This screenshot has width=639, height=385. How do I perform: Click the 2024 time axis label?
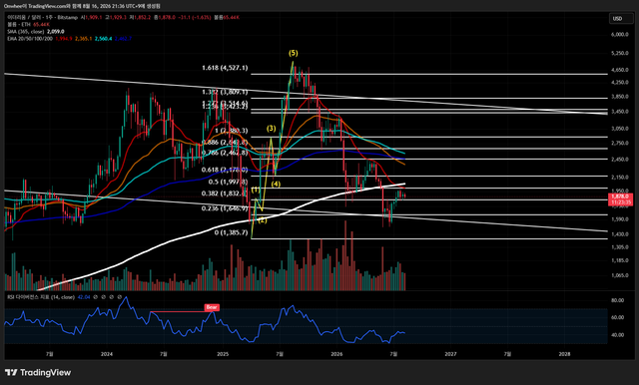click(107, 354)
